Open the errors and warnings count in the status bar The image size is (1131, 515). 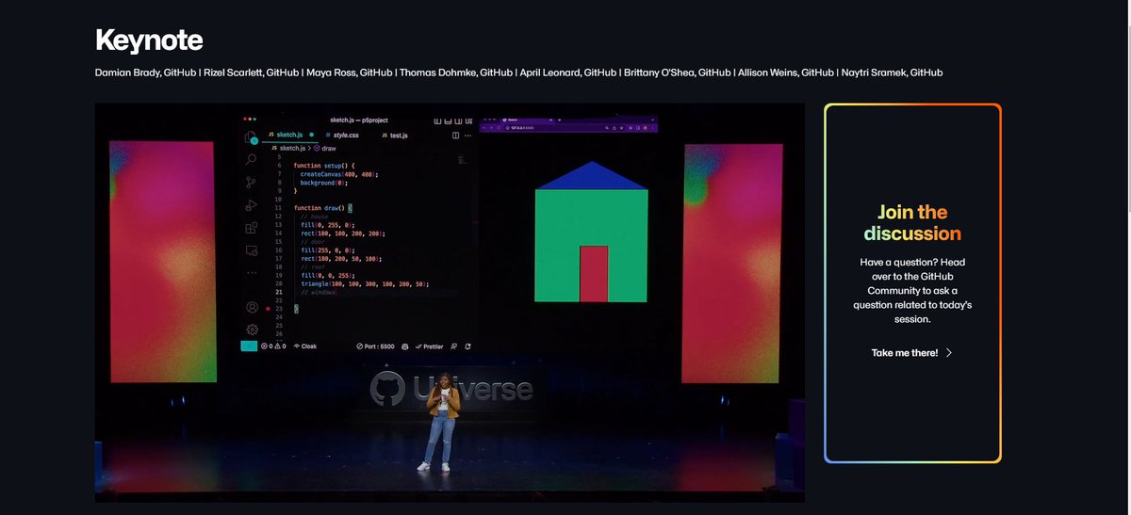pyautogui.click(x=273, y=346)
